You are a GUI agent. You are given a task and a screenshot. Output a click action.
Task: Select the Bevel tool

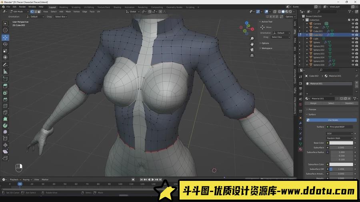coord(5,99)
